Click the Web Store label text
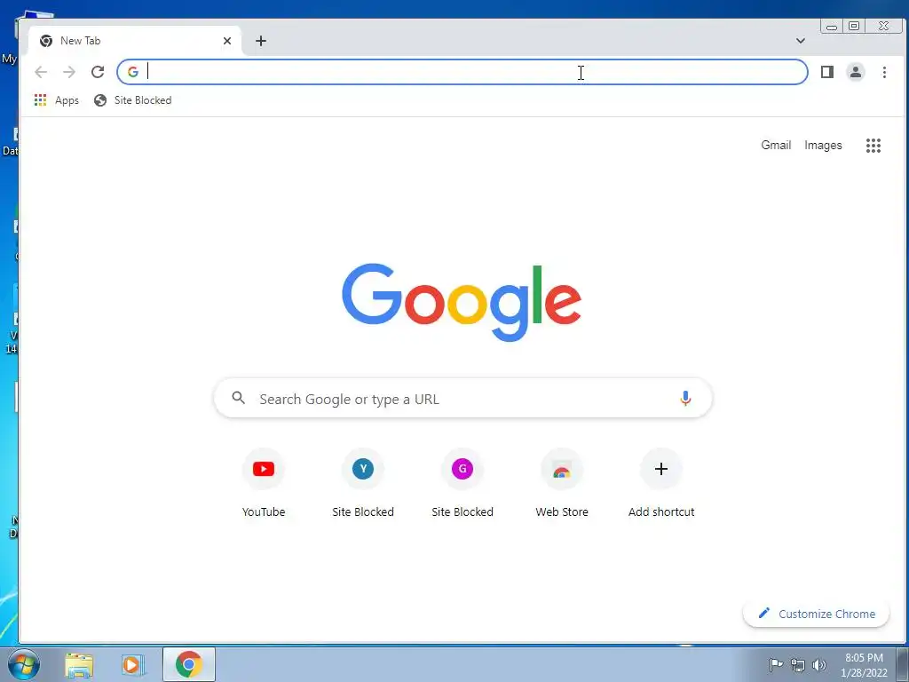This screenshot has height=682, width=909. click(562, 511)
